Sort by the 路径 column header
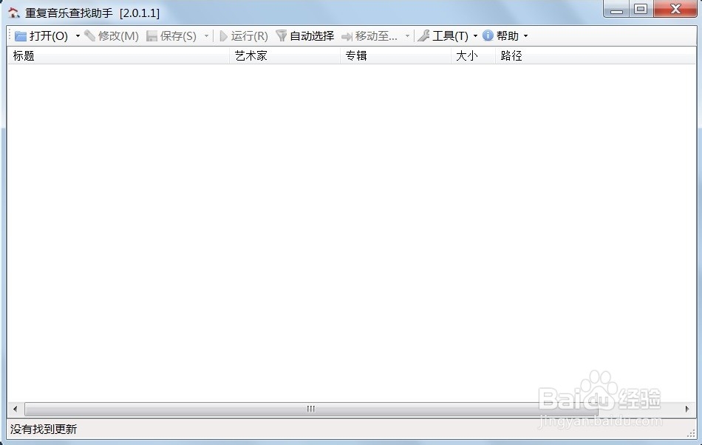 (x=596, y=56)
